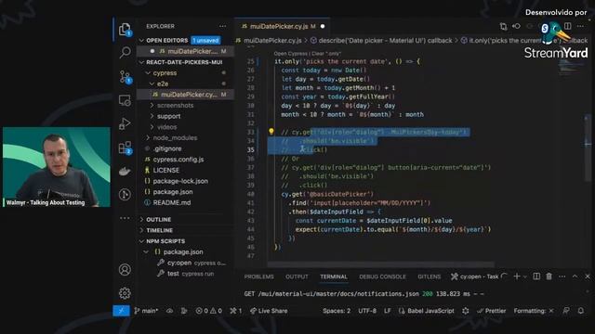Click the 1 unsaved badge
The width and height of the screenshot is (595, 334).
205,40
